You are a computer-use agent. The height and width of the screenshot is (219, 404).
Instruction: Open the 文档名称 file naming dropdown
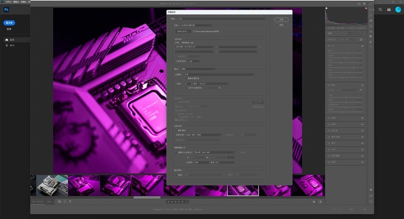coord(194,47)
